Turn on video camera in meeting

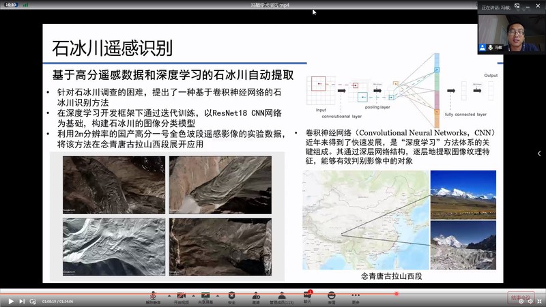coord(181,295)
